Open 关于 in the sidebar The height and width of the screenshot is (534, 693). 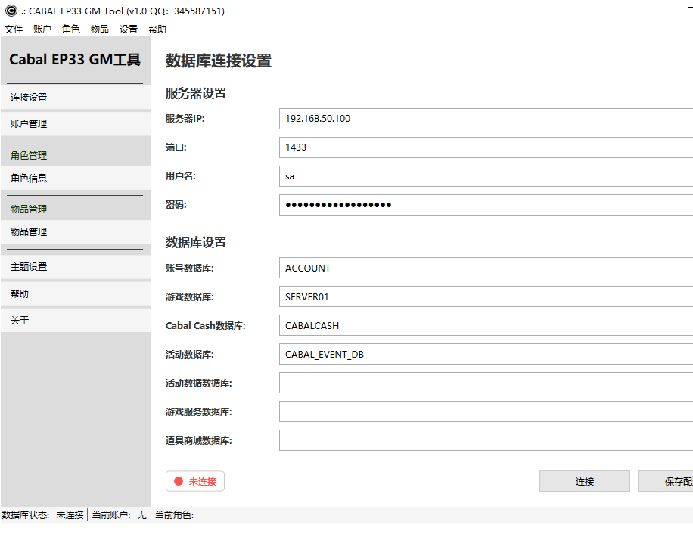coord(76,320)
